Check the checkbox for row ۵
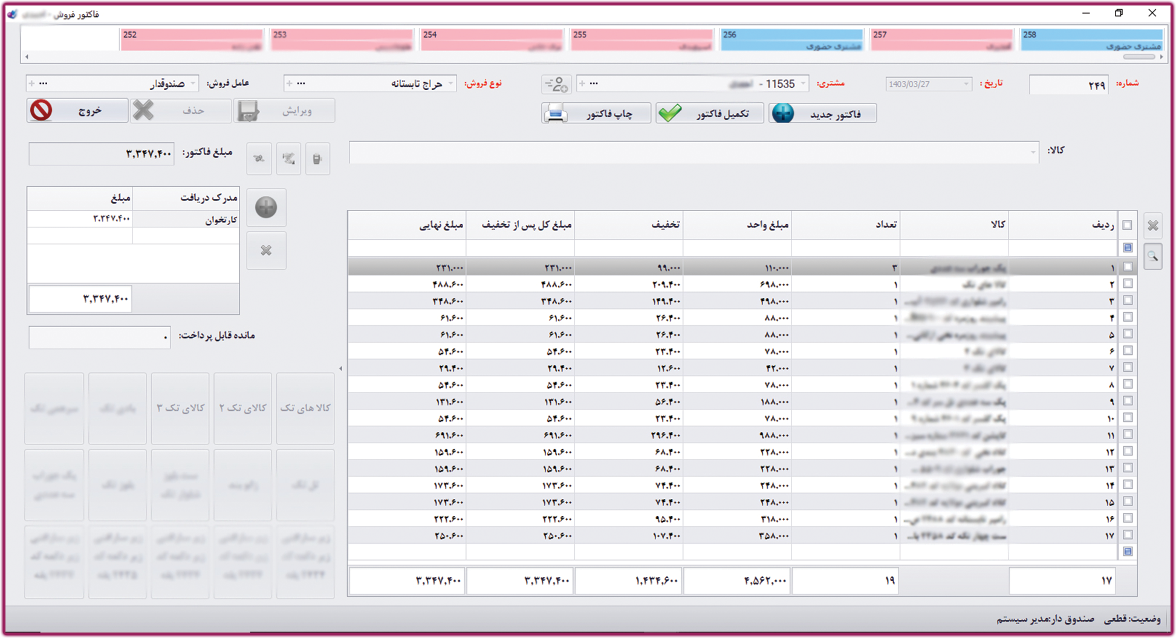This screenshot has width=1176, height=638. [x=1128, y=334]
